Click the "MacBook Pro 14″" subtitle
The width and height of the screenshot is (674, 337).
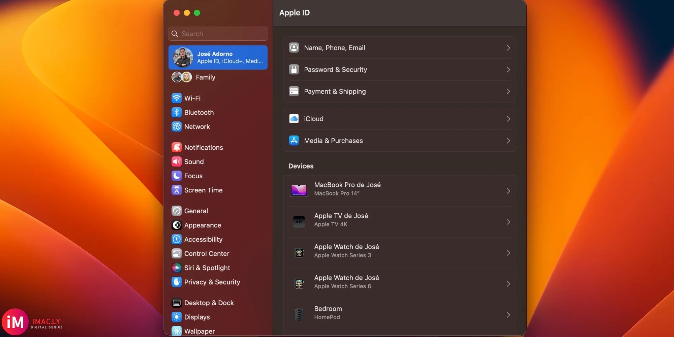pos(337,193)
